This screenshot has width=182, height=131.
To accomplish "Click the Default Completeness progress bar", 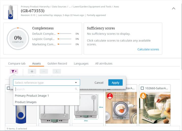I will (65, 34).
